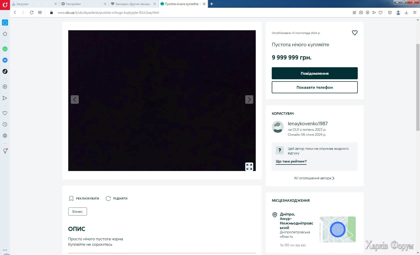Image resolution: width=420 pixels, height=255 pixels.
Task: Open the ad blocker shield icon
Action: 367,12
